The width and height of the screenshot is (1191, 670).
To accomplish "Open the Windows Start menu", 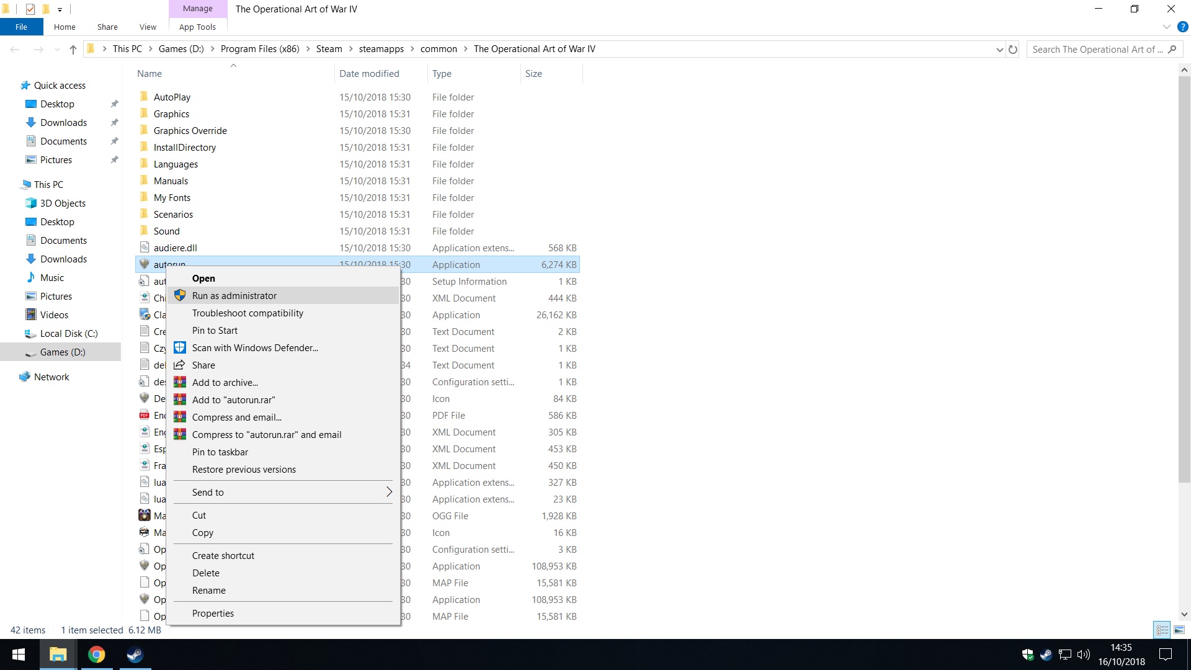I will point(19,654).
